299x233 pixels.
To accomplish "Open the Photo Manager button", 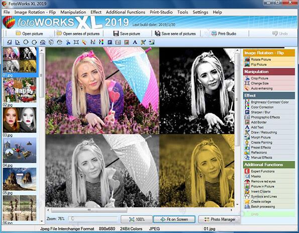I will tap(220, 219).
